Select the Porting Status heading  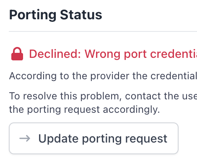55,15
